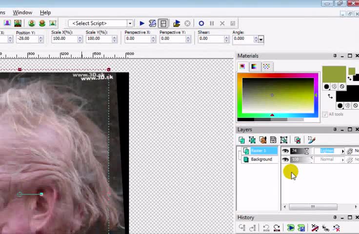Screen dimensions: 359x234
Task: Open foreground material style dropdown (Color)
Action: click(x=327, y=86)
